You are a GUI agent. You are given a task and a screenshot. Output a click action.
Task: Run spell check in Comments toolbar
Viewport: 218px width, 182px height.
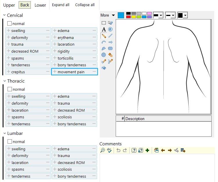(x=109, y=150)
